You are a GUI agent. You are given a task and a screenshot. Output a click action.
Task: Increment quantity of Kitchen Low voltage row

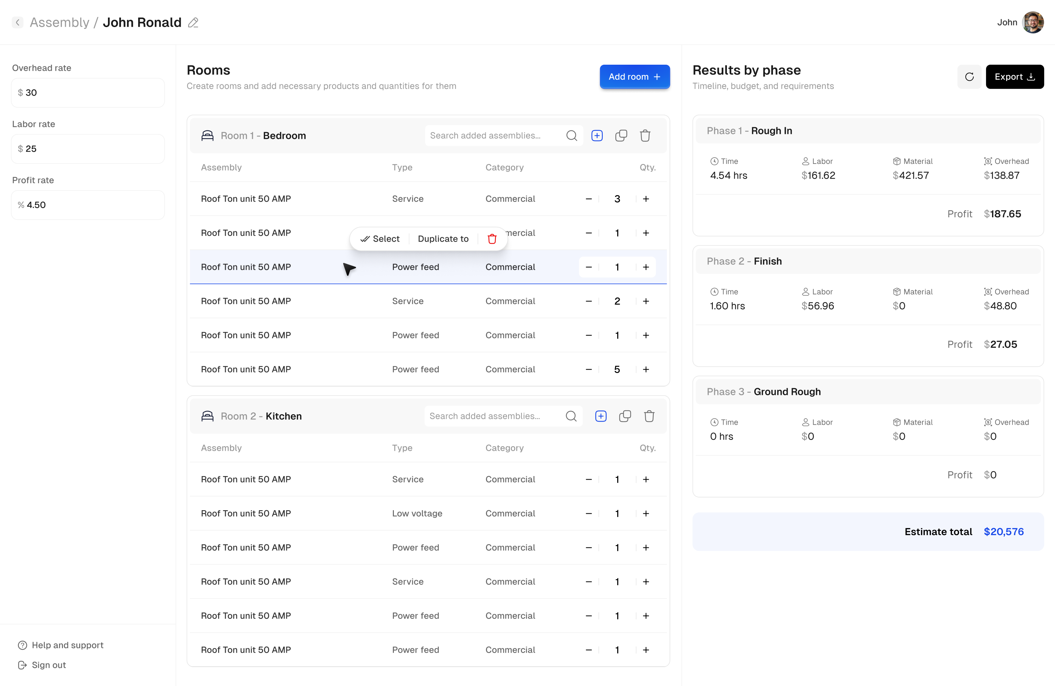(646, 514)
